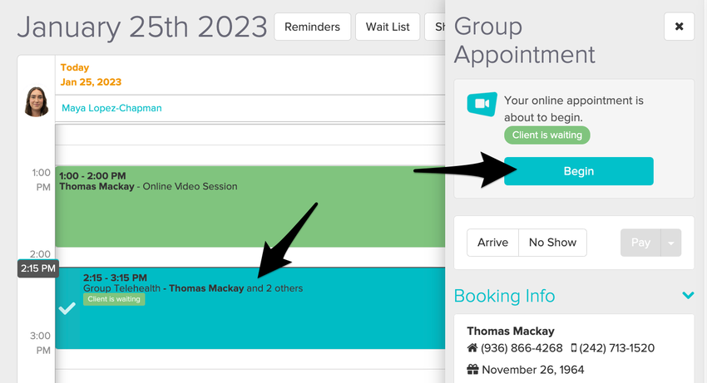This screenshot has width=707, height=383.
Task: Click the video camera icon
Action: pos(482,105)
